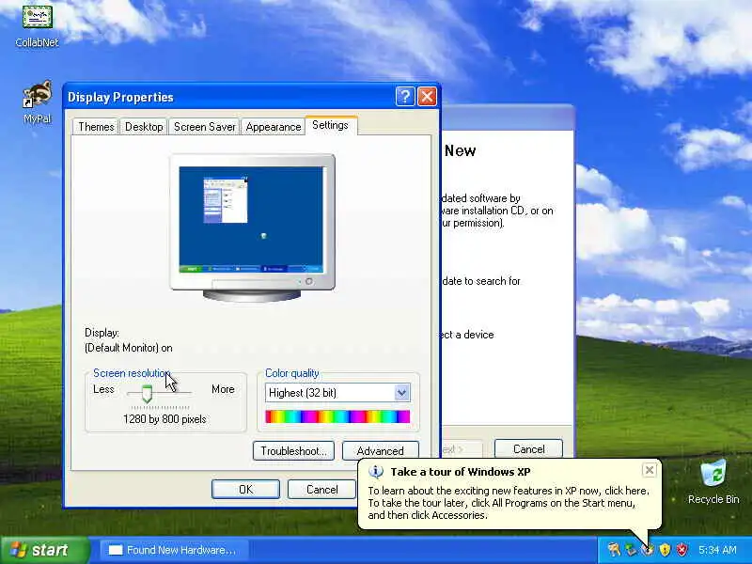Viewport: 752px width, 564px height.
Task: Click the 5:34 AM clock
Action: (x=717, y=550)
